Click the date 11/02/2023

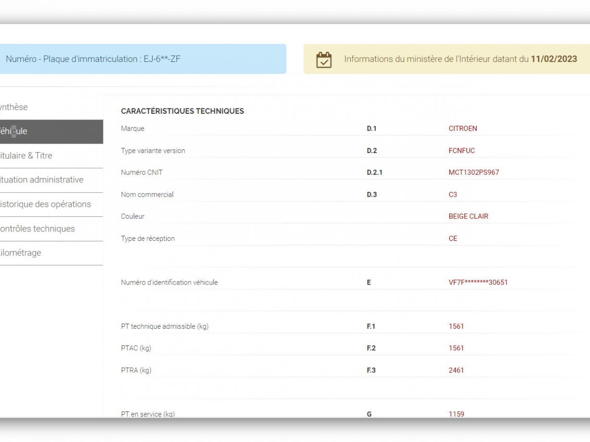[x=553, y=59]
